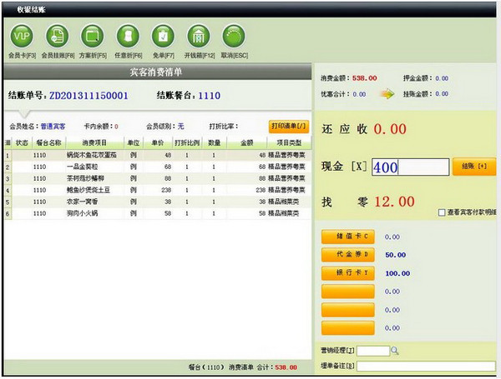Screen dimensions: 501x379
Task: Select row 6 item 狗肉小火锅
Action: pos(82,213)
